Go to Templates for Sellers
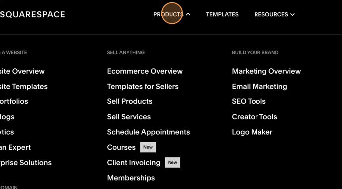The height and width of the screenshot is (189, 342). (143, 87)
